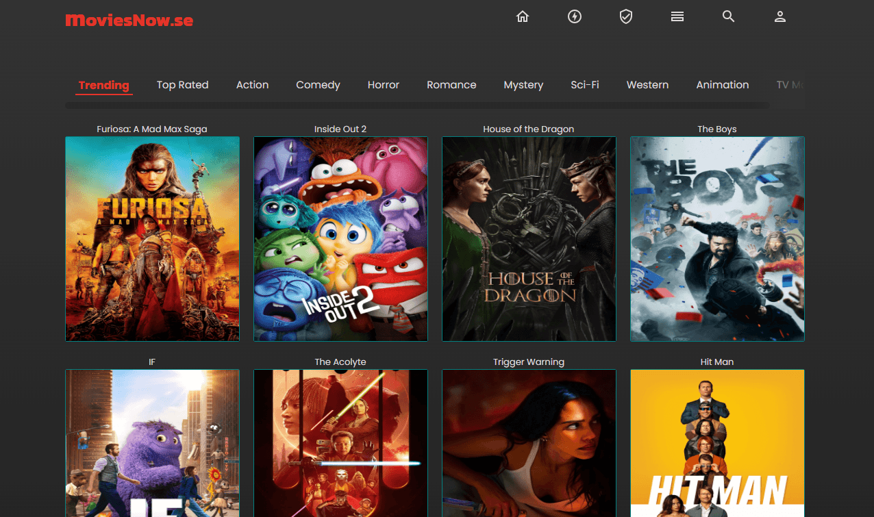Viewport: 874px width, 517px height.
Task: Open search with the magnifier icon
Action: 728,17
